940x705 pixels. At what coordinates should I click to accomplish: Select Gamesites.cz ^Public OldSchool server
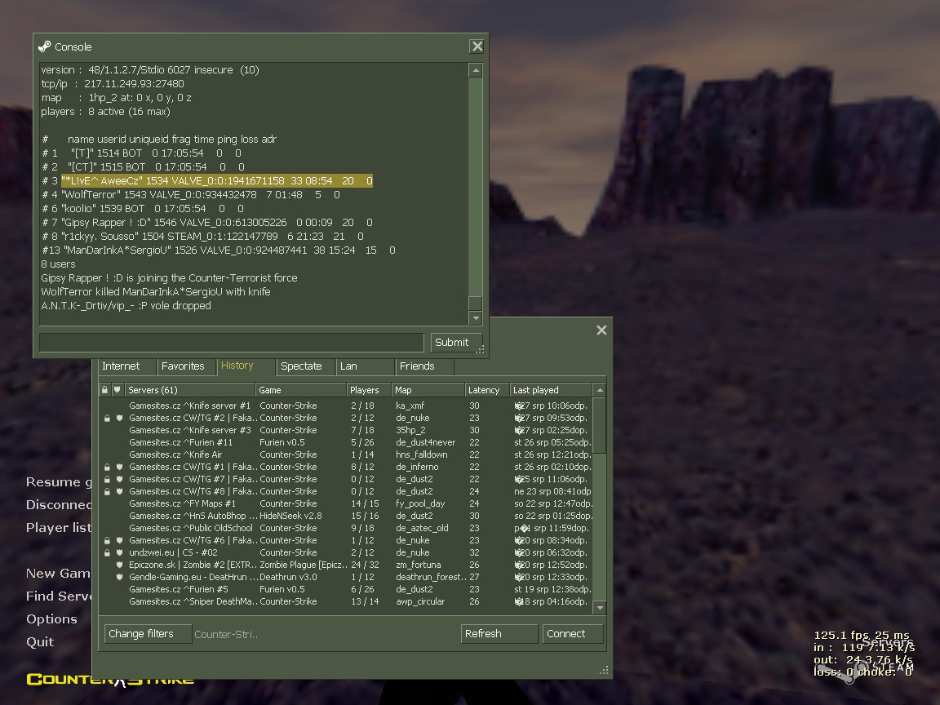pos(347,528)
